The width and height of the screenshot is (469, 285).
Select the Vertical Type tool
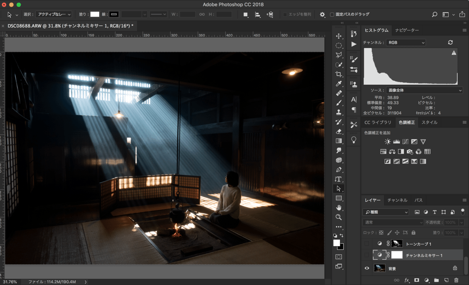point(338,179)
